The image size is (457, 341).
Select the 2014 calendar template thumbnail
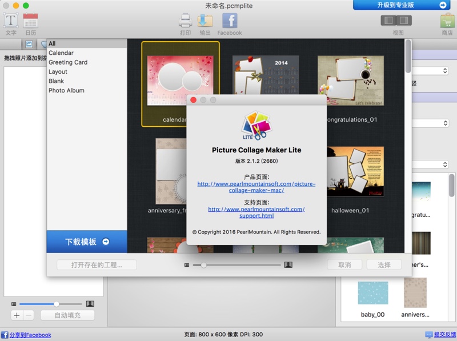(266, 75)
